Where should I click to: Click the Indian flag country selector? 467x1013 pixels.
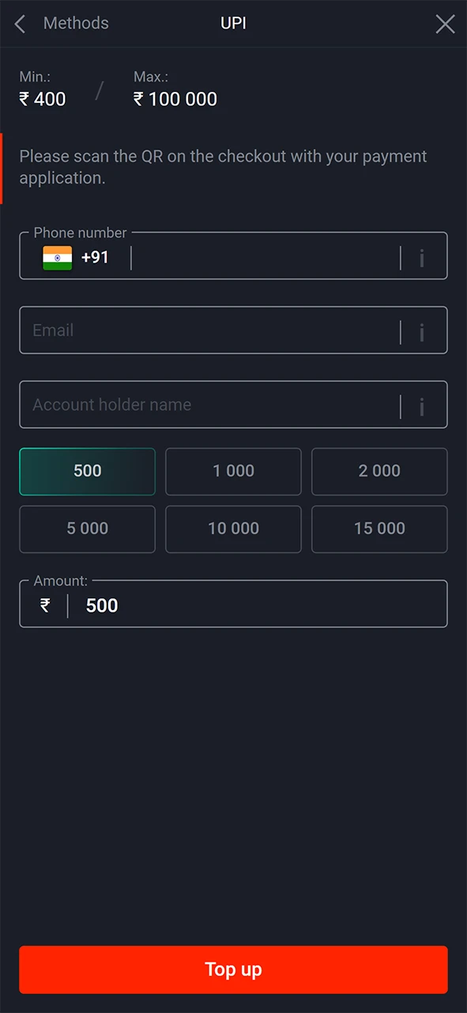57,257
